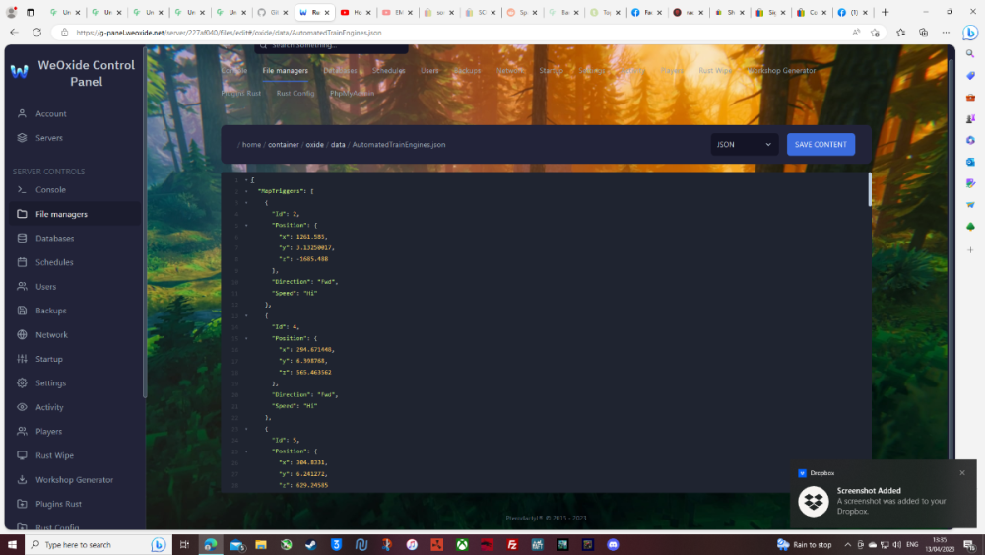Open the JSON language dropdown
Viewport: 985px width, 555px height.
(745, 145)
